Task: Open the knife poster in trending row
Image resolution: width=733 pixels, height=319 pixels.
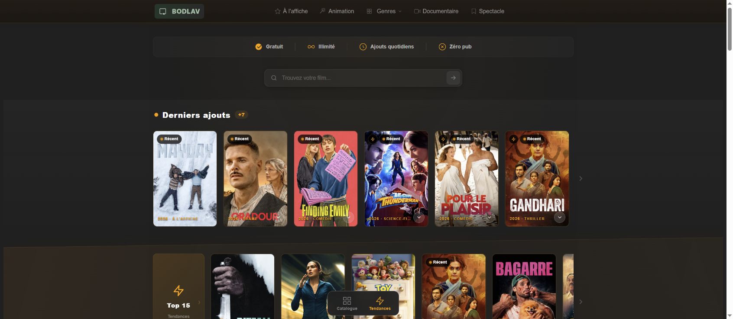Action: click(x=243, y=287)
